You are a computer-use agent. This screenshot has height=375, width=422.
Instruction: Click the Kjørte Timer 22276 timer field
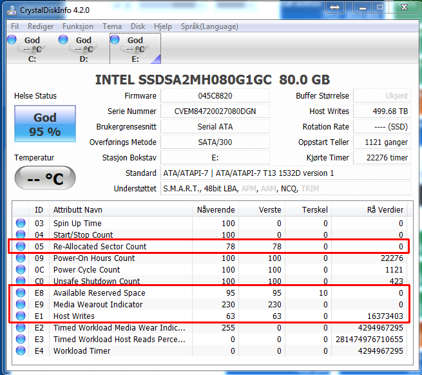pyautogui.click(x=382, y=157)
